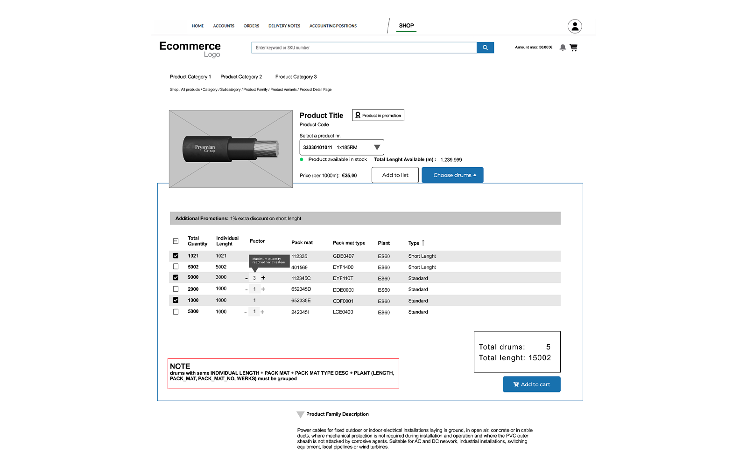Decrease factor for the 2000 row
747x466 pixels.
coord(247,290)
